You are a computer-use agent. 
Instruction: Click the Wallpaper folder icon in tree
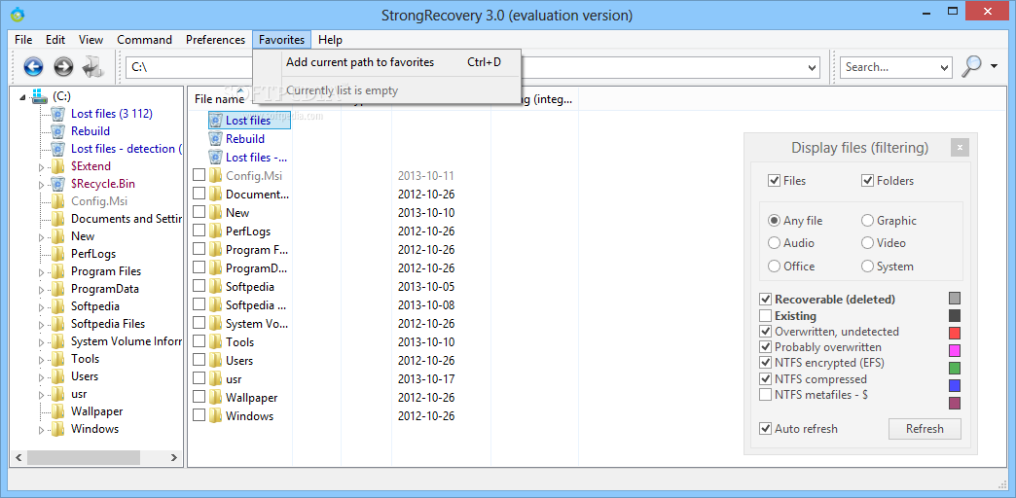point(58,411)
